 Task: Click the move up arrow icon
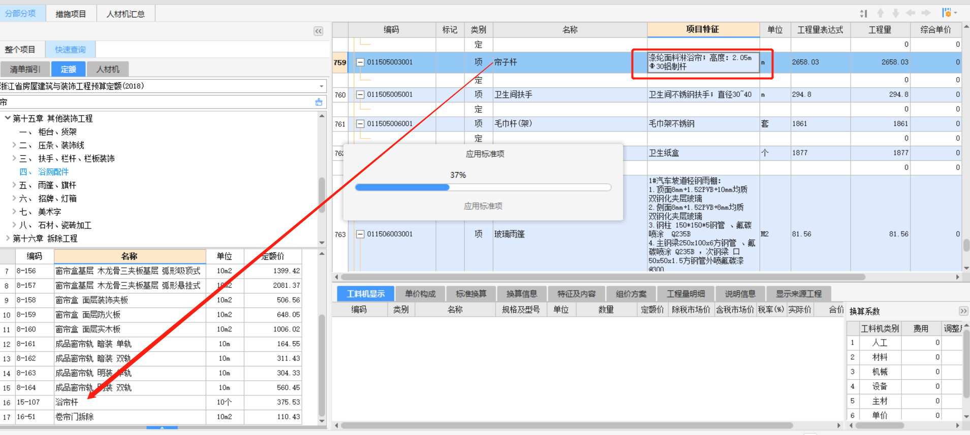881,13
